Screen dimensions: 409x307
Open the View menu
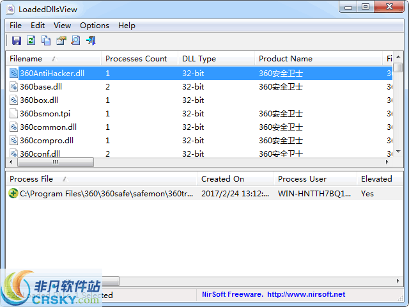coord(62,26)
